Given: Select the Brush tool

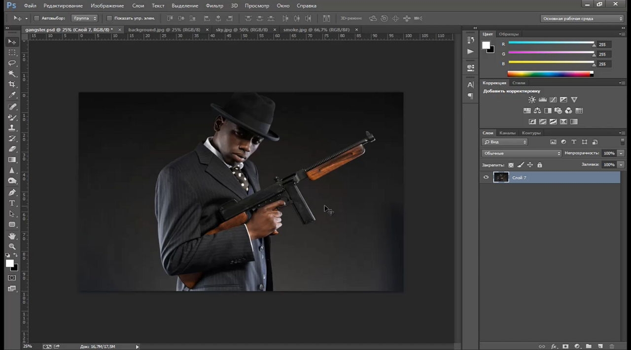Looking at the screenshot, I should tap(12, 118).
